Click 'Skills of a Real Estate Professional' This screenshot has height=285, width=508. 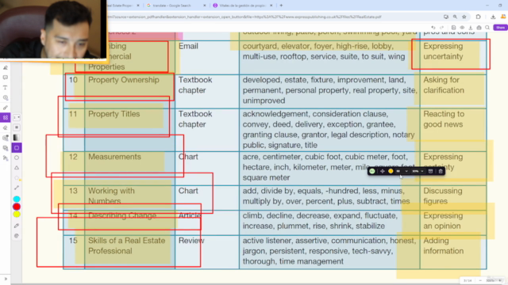point(127,246)
